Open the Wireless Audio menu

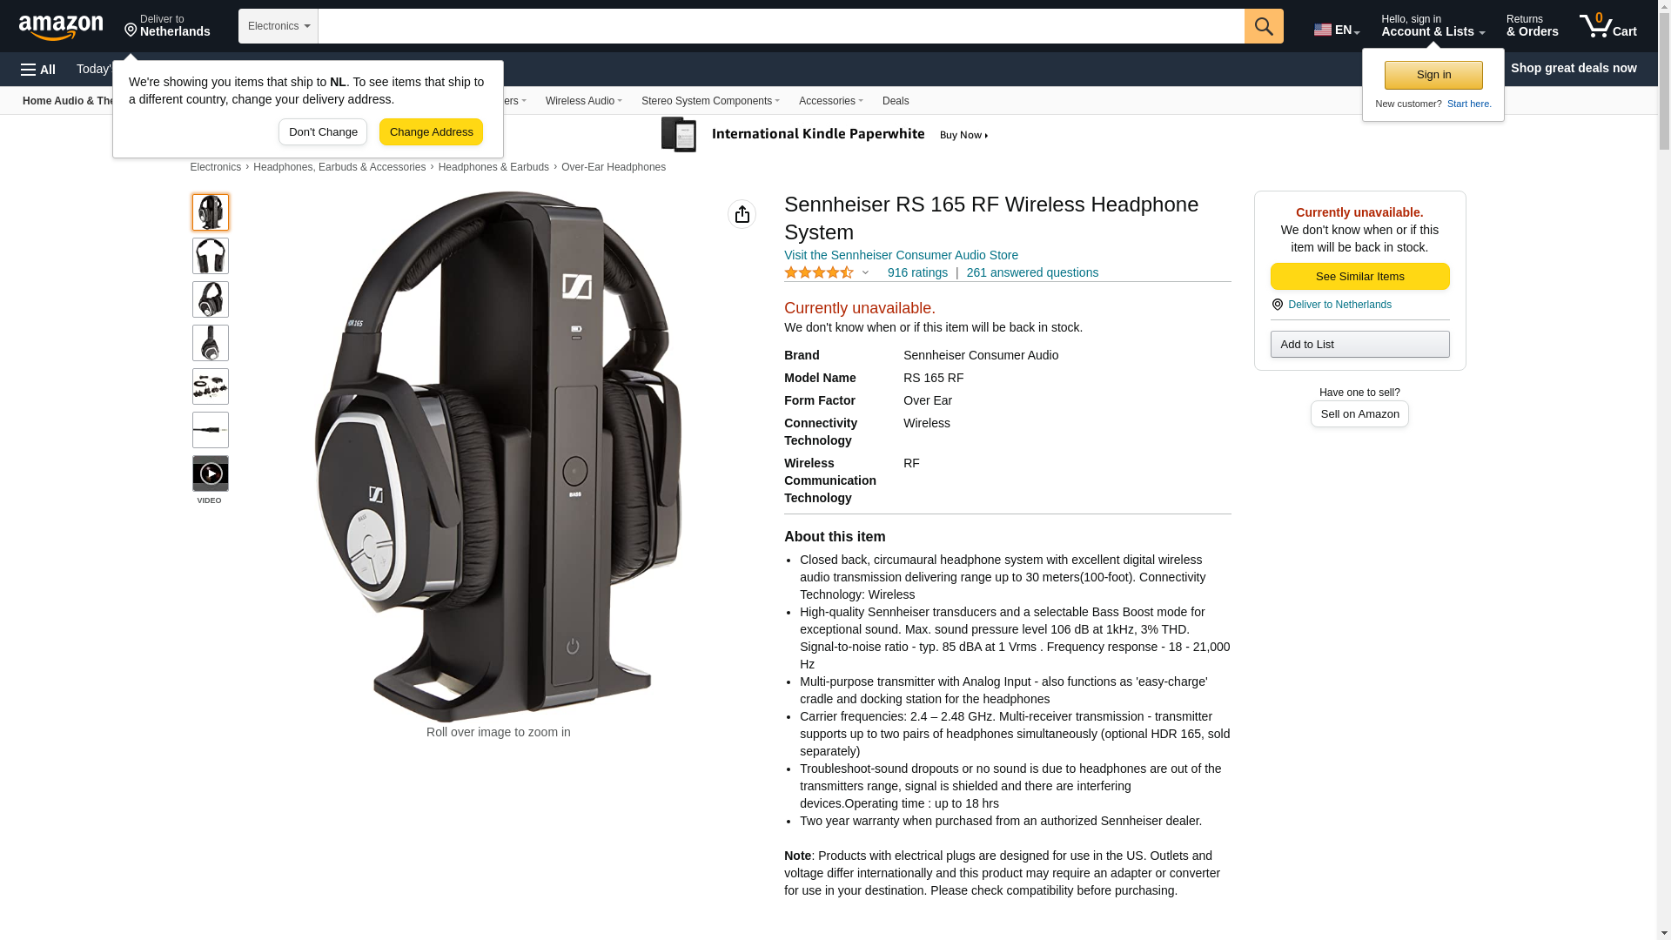[x=584, y=101]
